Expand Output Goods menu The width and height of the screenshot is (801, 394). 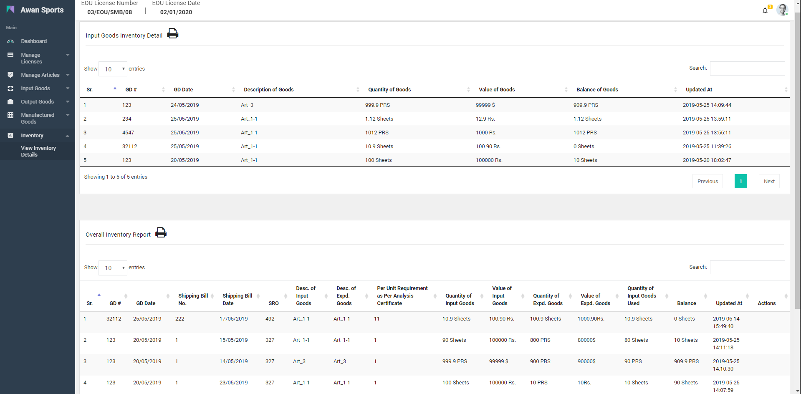38,102
